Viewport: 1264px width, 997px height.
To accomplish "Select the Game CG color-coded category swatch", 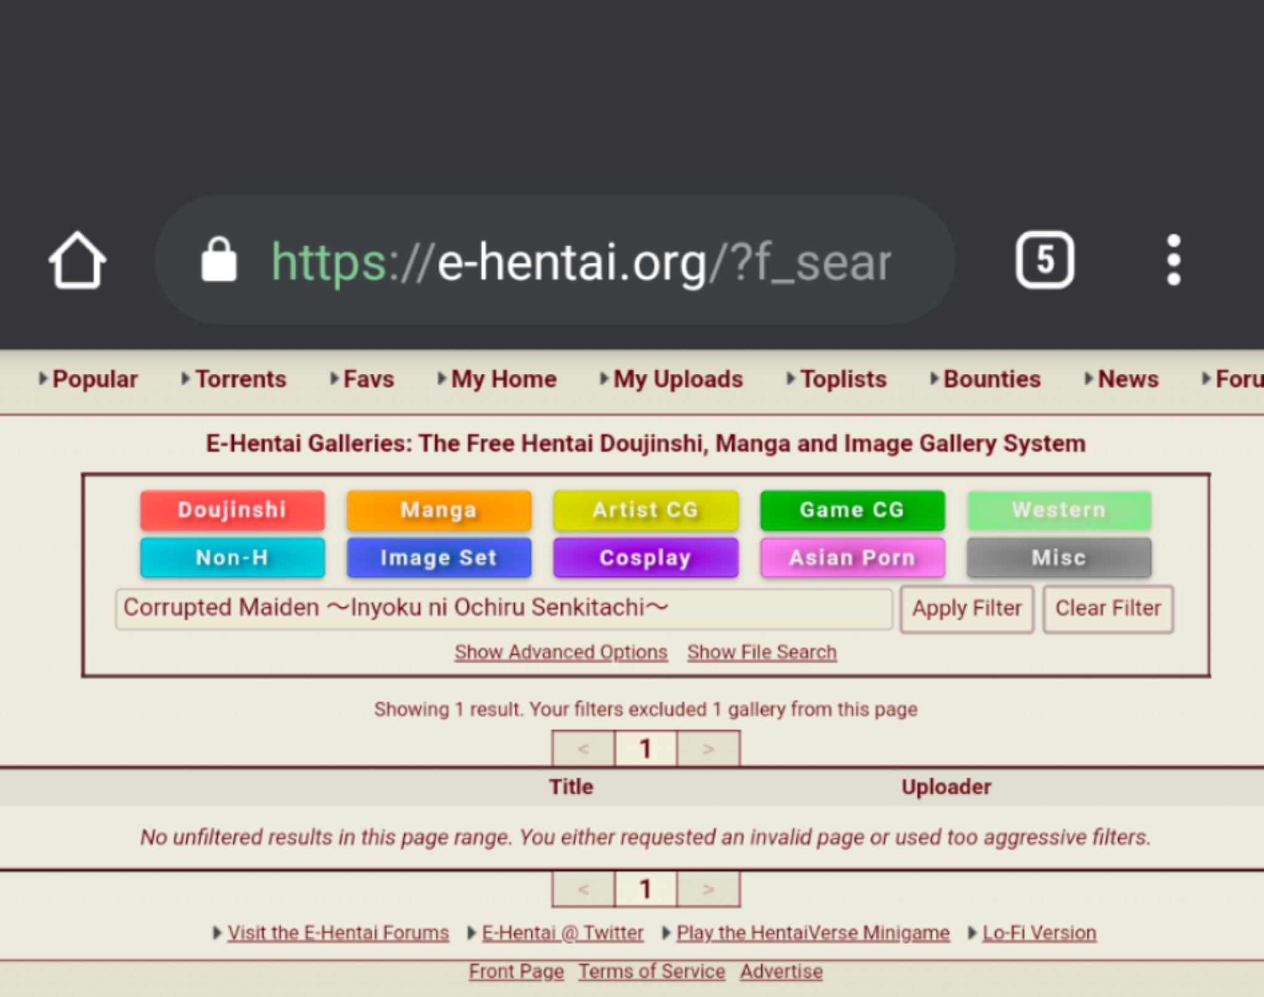I will (x=852, y=510).
